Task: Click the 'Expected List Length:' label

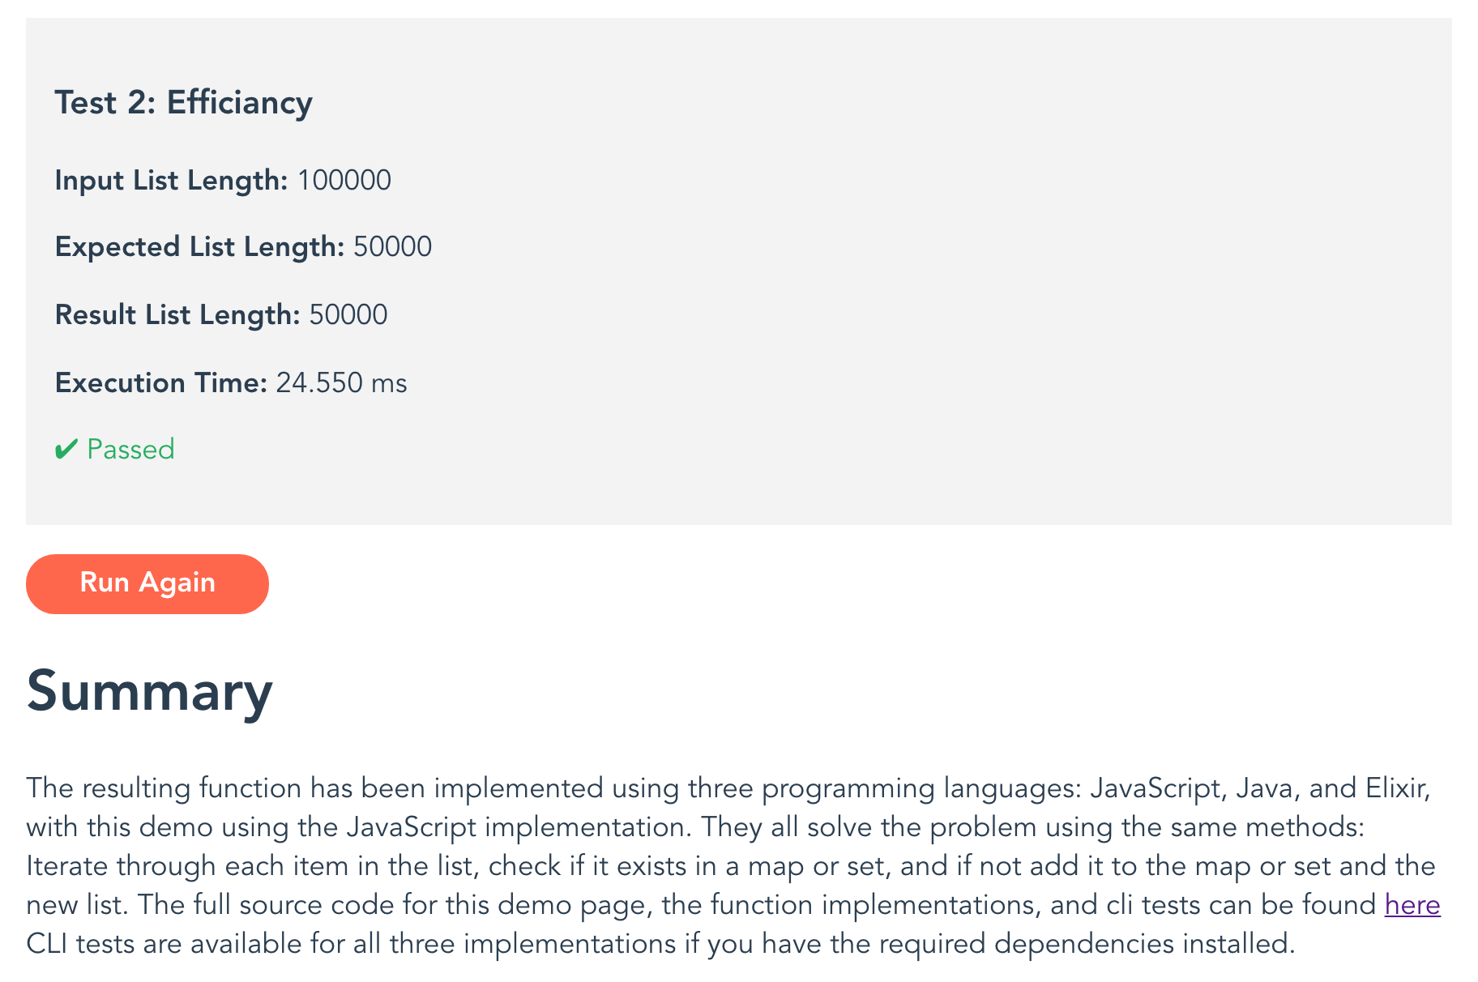Action: pyautogui.click(x=199, y=247)
